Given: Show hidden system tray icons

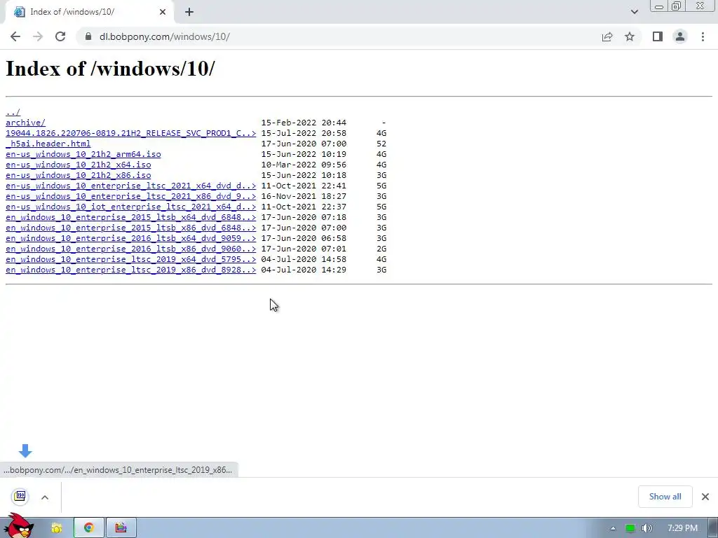Looking at the screenshot, I should click(613, 528).
